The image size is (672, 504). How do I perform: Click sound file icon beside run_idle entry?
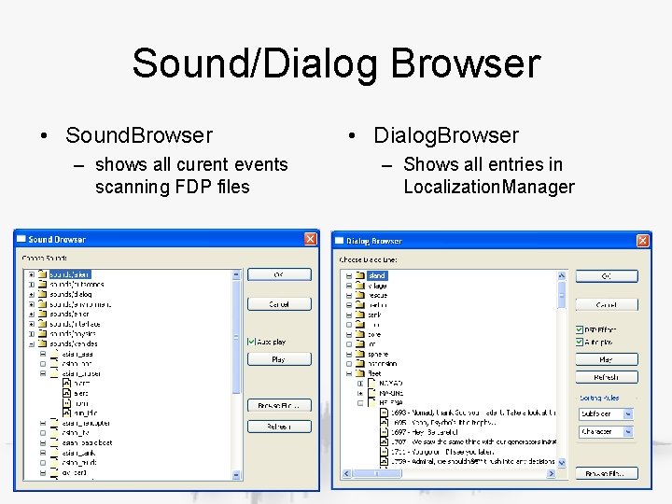[66, 413]
